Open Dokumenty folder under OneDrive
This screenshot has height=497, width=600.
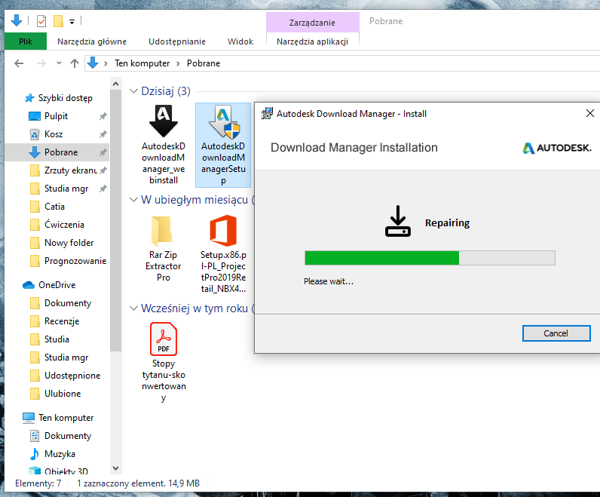[68, 303]
